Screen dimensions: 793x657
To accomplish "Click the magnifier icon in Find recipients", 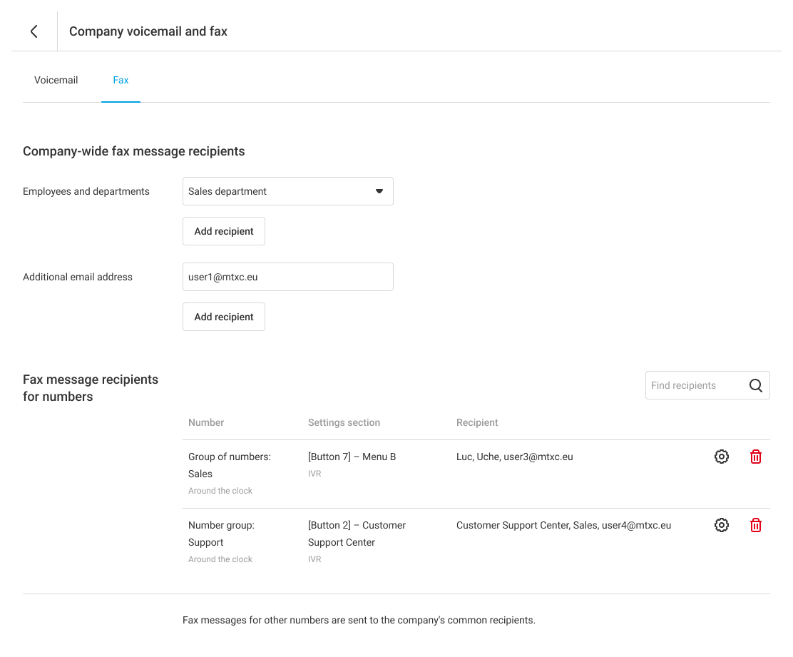I will 756,385.
